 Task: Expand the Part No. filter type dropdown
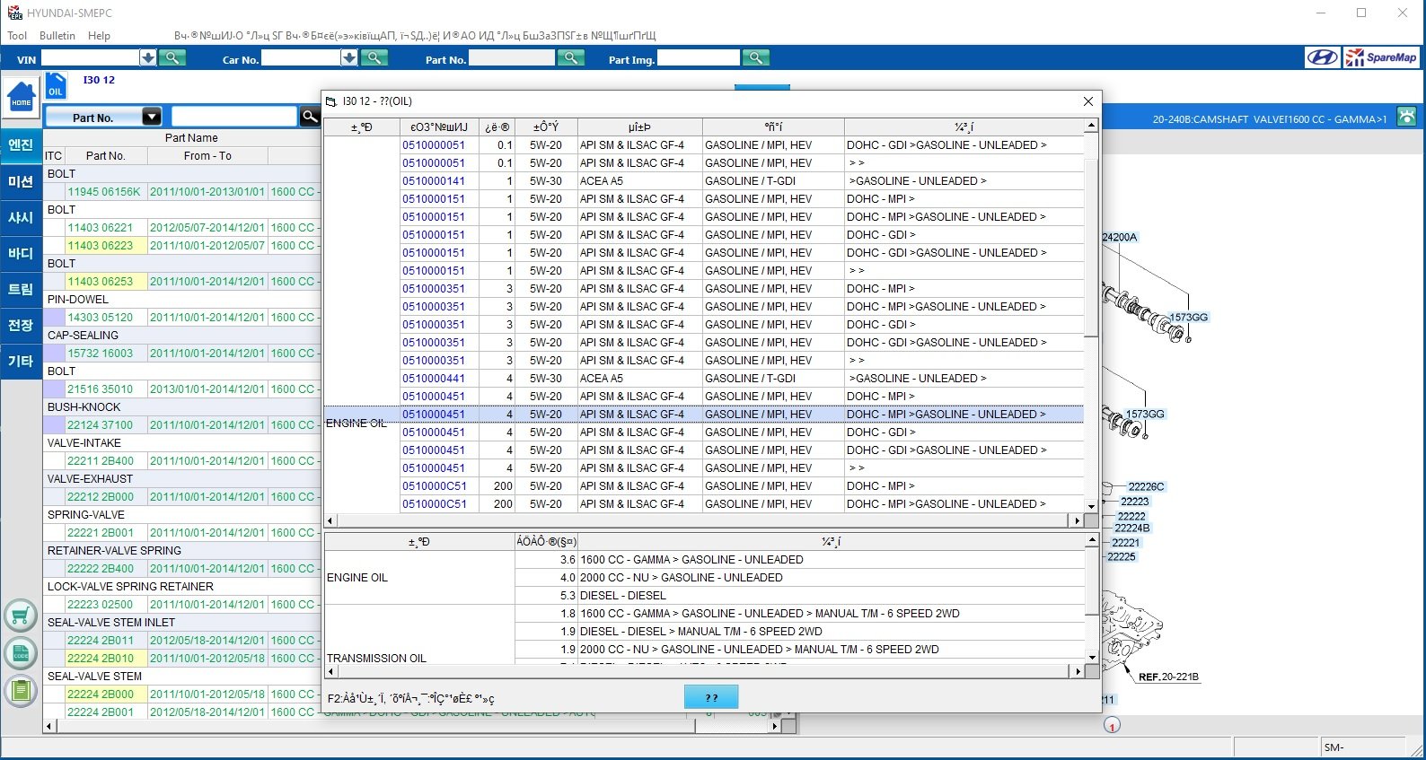click(152, 117)
